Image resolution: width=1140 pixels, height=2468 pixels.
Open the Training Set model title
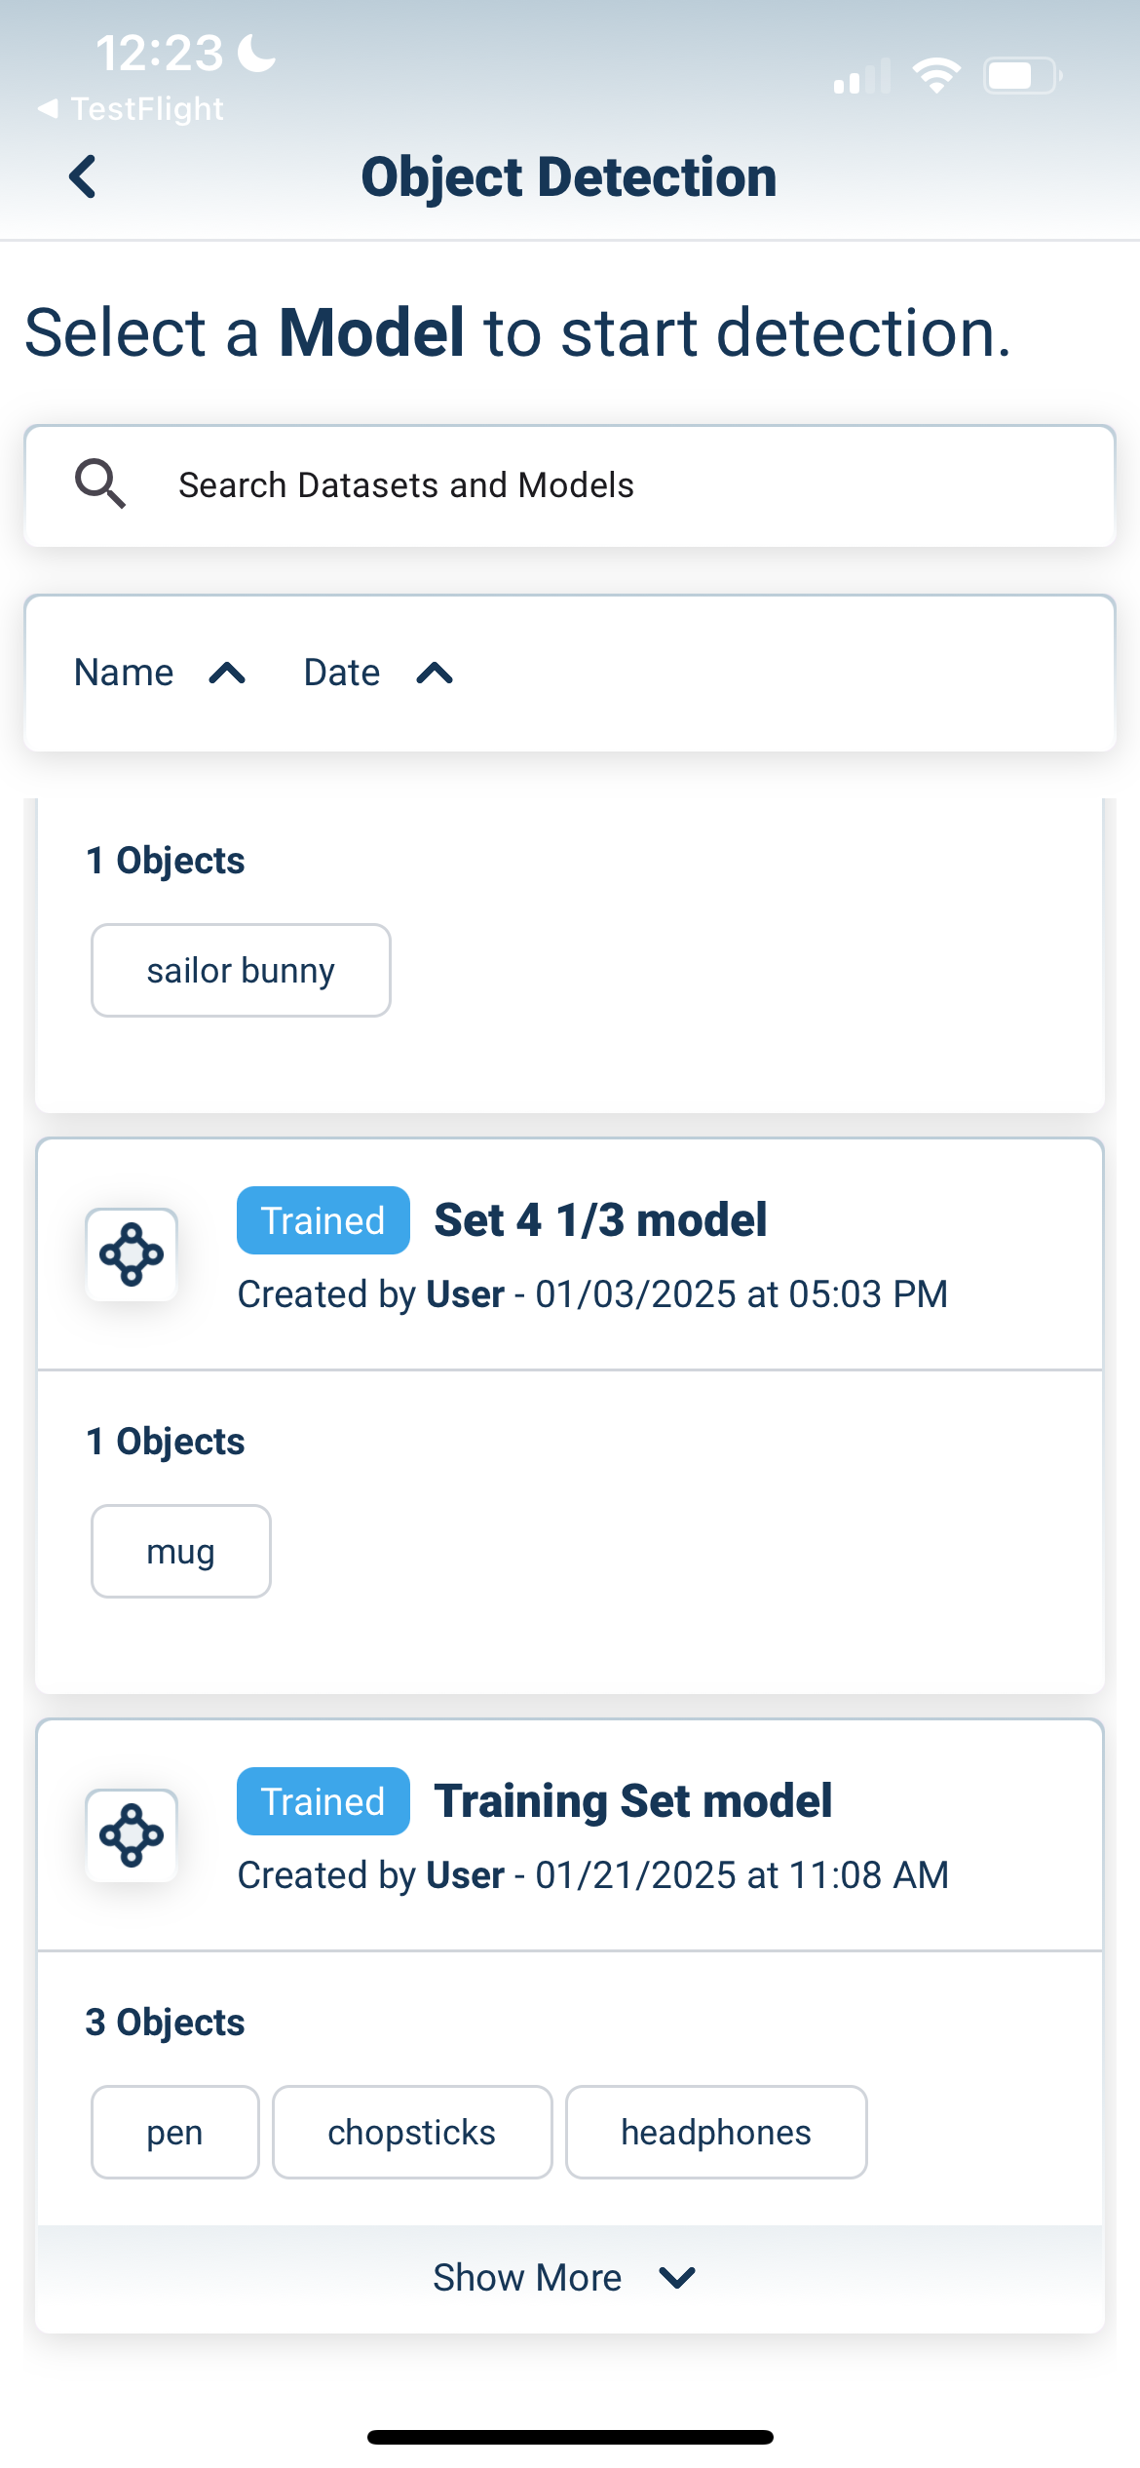[x=633, y=1801]
